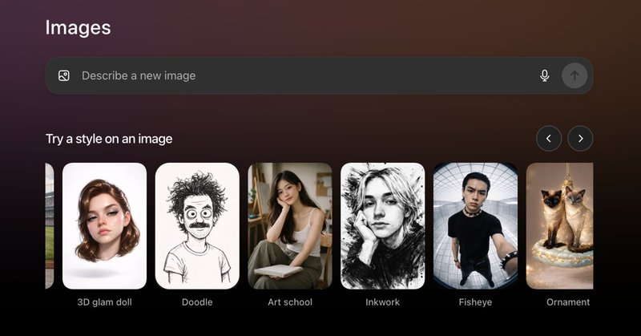641x336 pixels.
Task: Click the 'Inkwork' label text
Action: [x=383, y=302]
